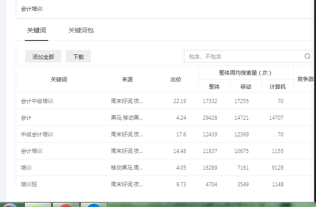Click the 会计培训 search box at top
This screenshot has width=316, height=207.
point(165,9)
